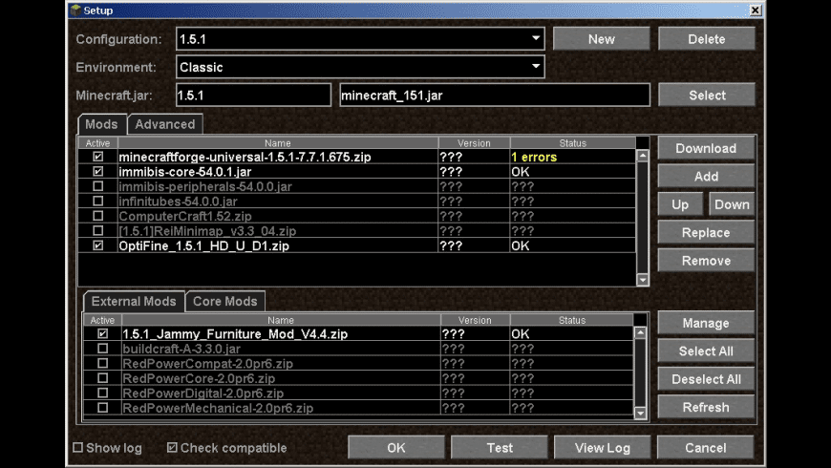This screenshot has width=831, height=468.
Task: Enable ReiMinimap_v3.3_04.zip checkbox
Action: (98, 231)
